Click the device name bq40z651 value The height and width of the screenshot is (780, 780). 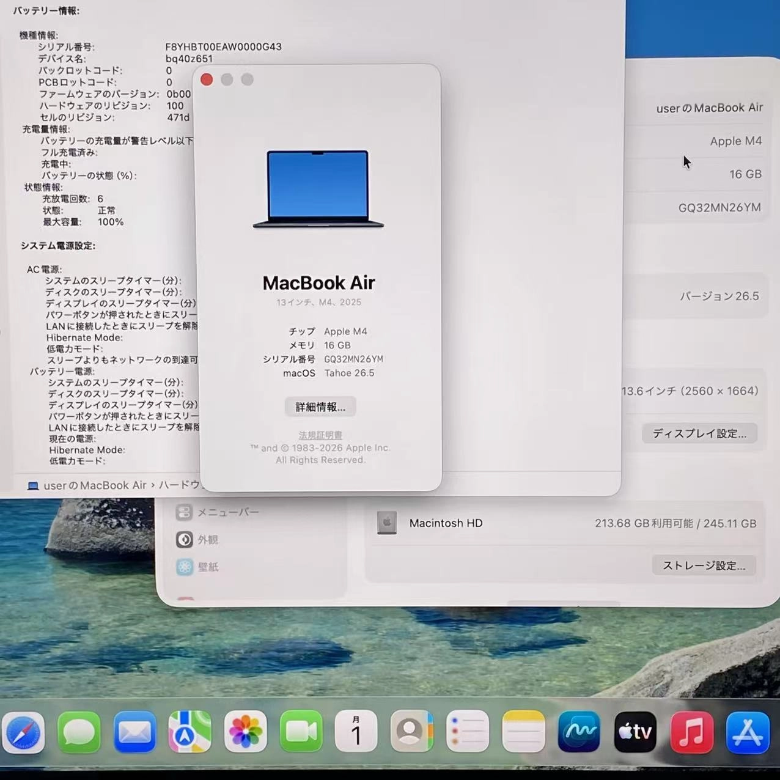point(189,59)
